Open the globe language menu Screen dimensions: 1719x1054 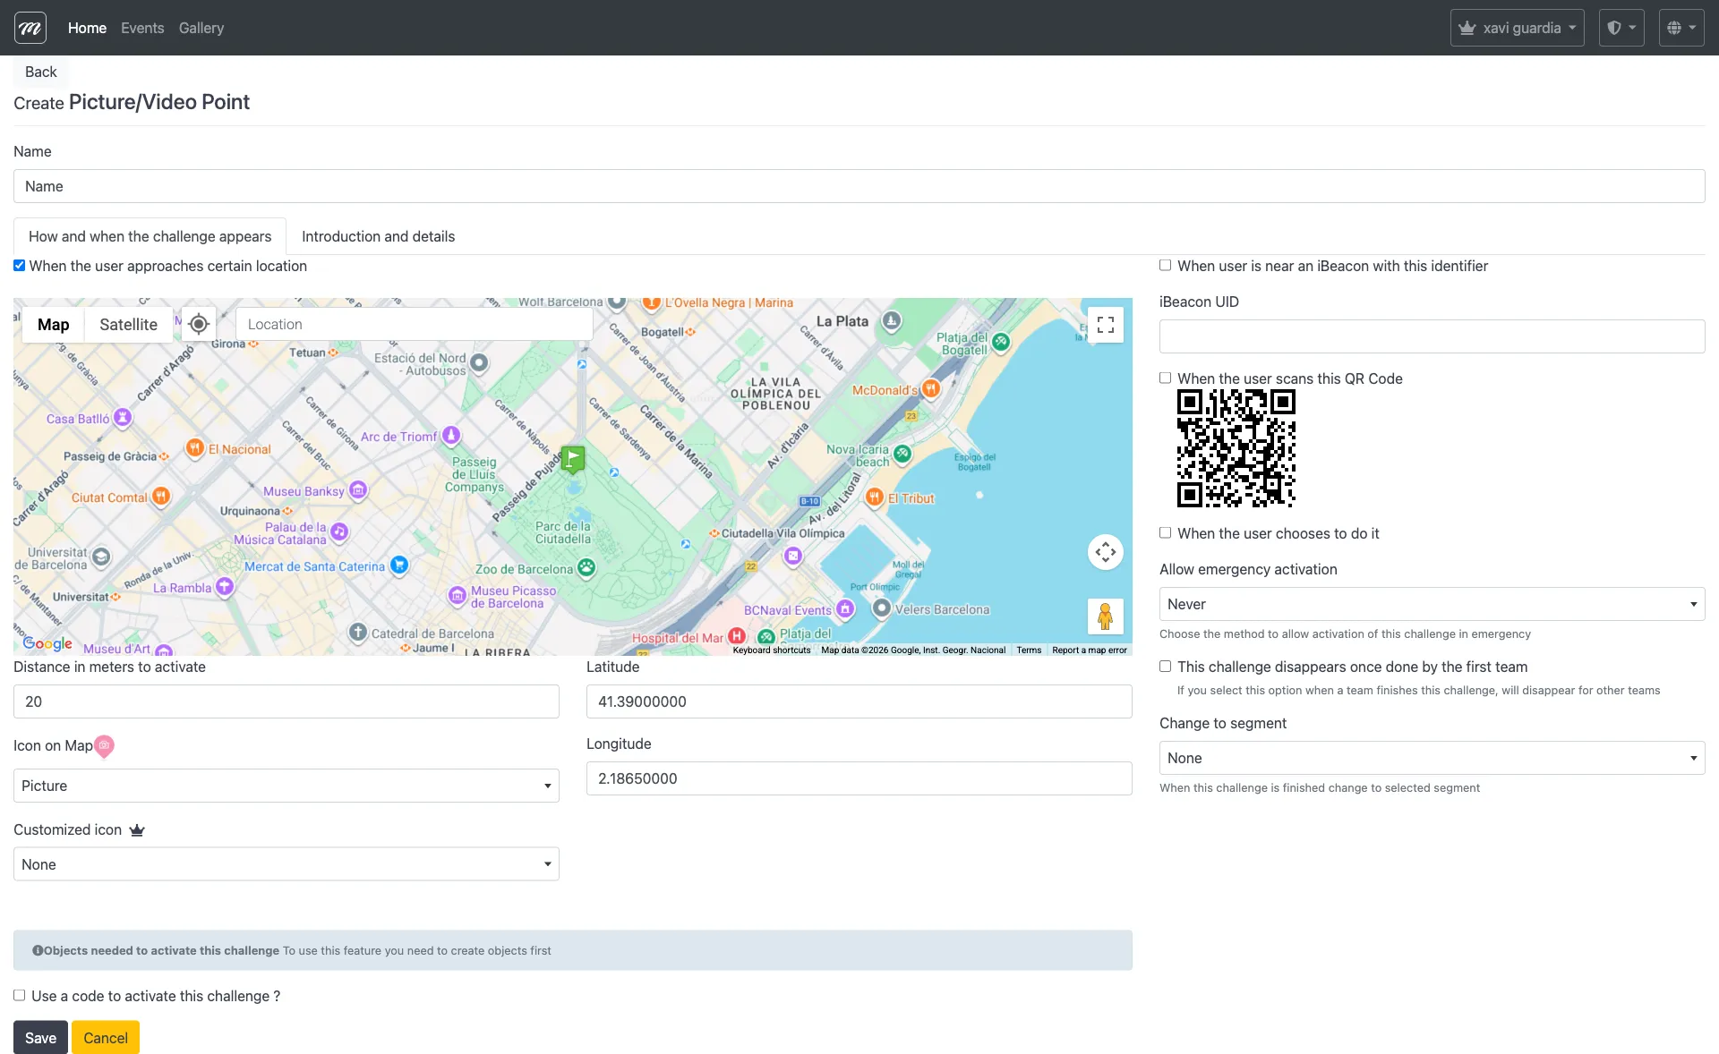(1681, 28)
